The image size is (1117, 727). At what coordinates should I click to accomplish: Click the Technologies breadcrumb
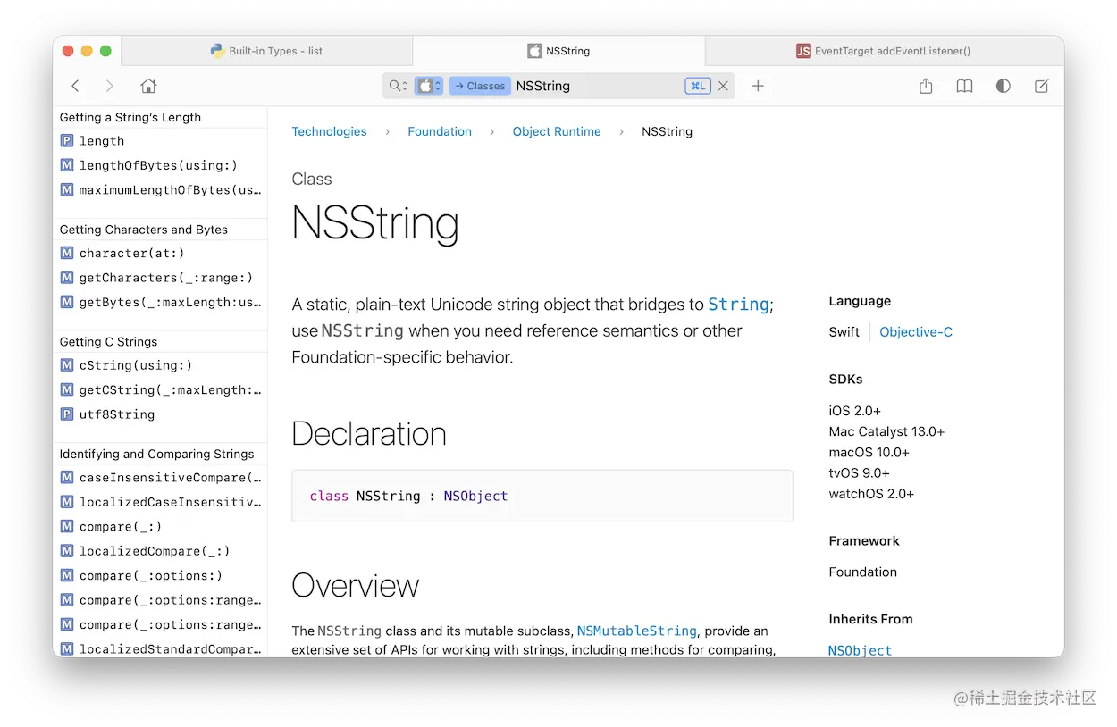point(329,131)
